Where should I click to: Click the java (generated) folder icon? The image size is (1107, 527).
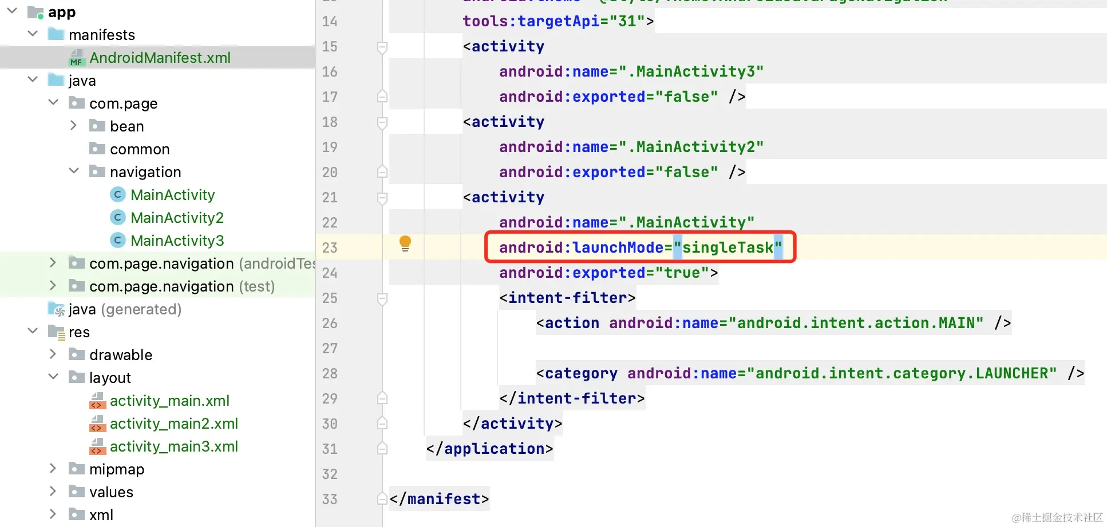coord(56,309)
